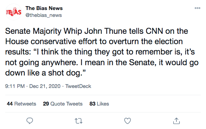Click the word CNN in tweet
The width and height of the screenshot is (206, 129).
point(154,31)
